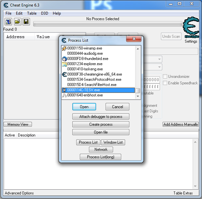
Task: Click the explorer.exe folder icon
Action: (64, 64)
